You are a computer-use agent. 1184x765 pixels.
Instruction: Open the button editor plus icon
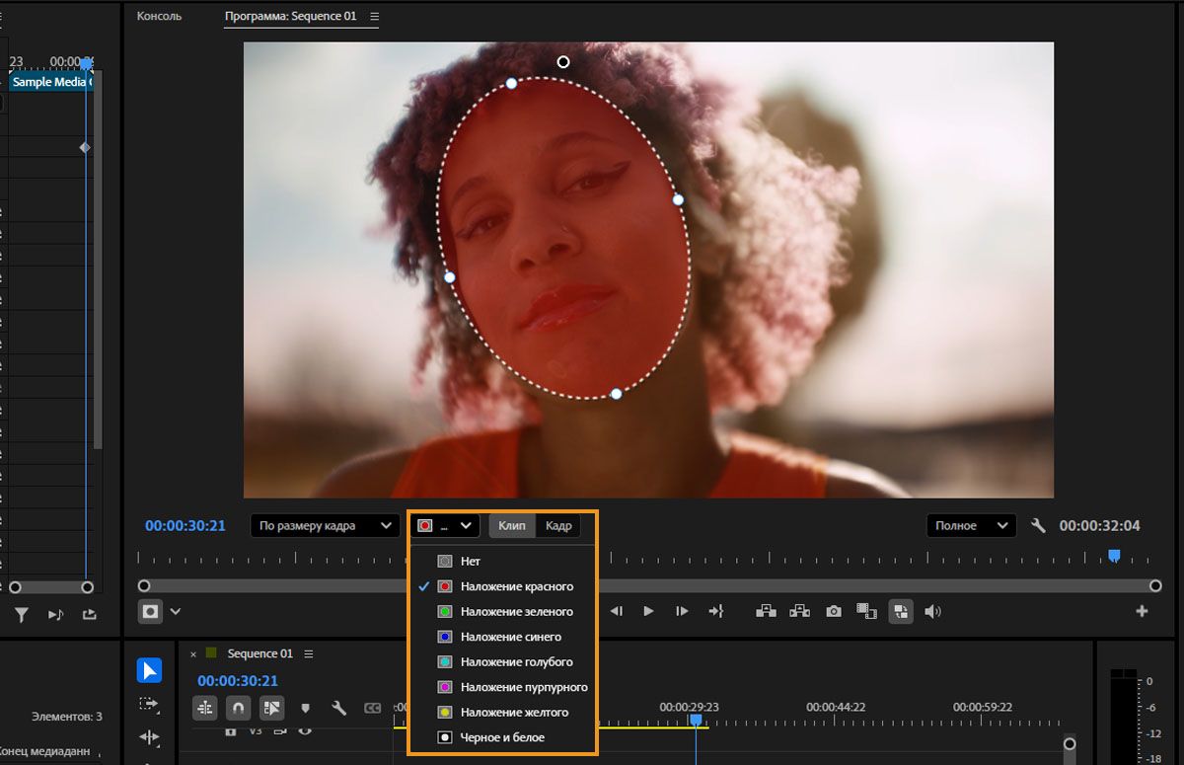(x=1142, y=611)
